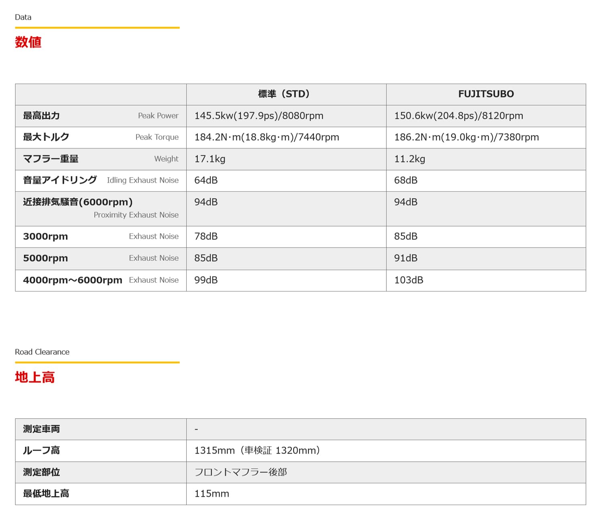Click the 'Idling Exhaust Noise' label

[x=142, y=180]
